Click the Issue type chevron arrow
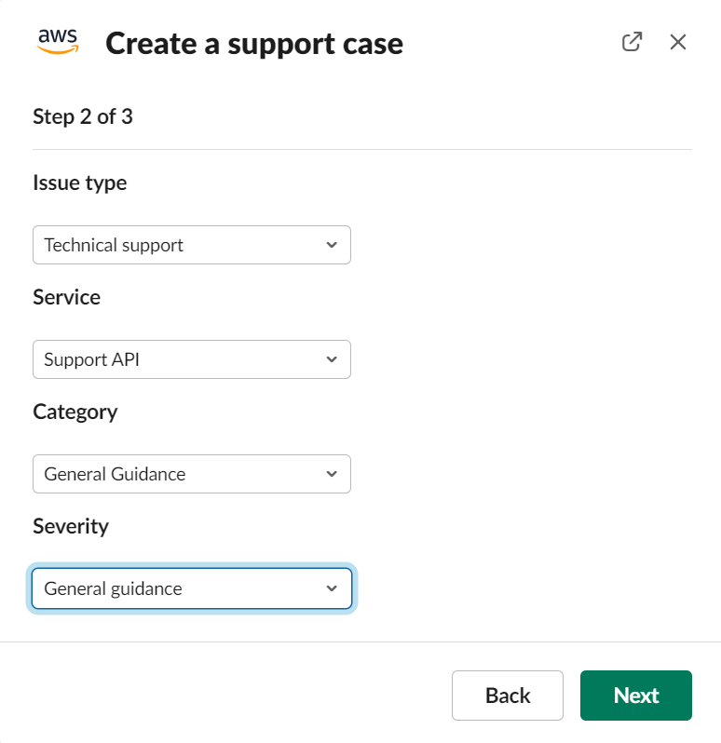 pyautogui.click(x=332, y=245)
